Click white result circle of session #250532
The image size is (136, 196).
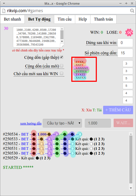tap(91, 144)
